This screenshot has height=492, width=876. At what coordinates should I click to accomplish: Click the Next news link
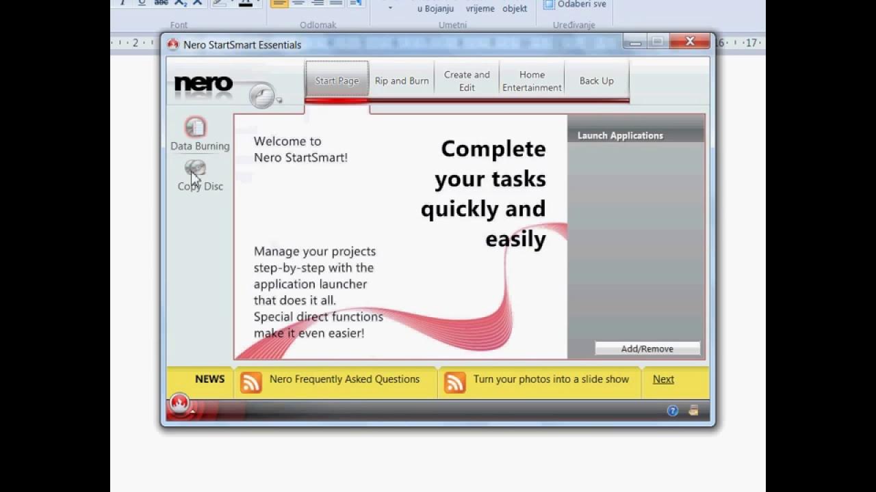tap(663, 379)
